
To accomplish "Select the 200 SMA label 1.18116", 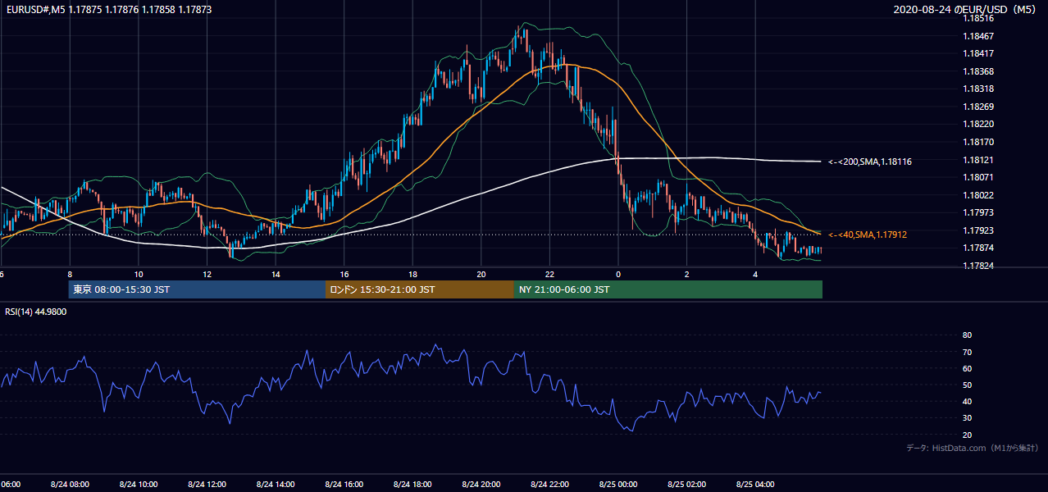I will pyautogui.click(x=870, y=162).
